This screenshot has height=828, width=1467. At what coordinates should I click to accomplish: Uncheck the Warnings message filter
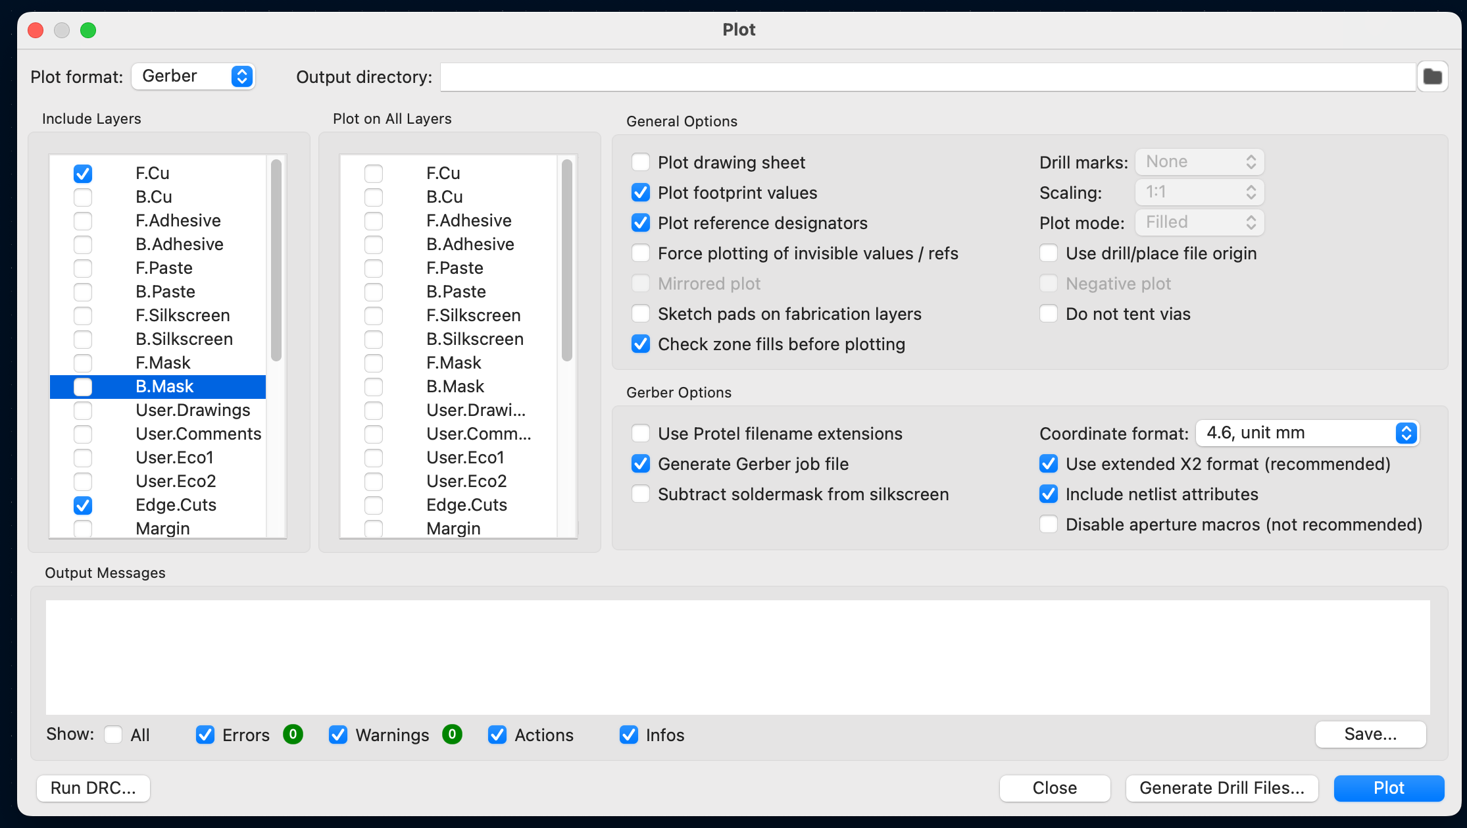(338, 735)
